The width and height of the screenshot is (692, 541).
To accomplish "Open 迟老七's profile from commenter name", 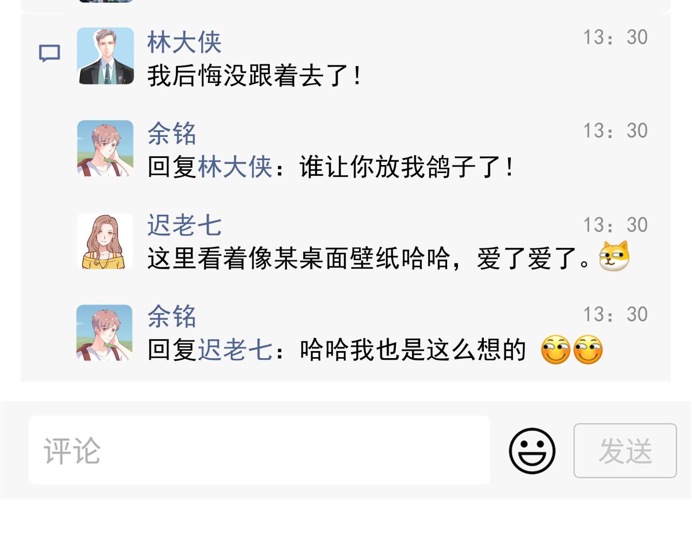I will tap(184, 225).
